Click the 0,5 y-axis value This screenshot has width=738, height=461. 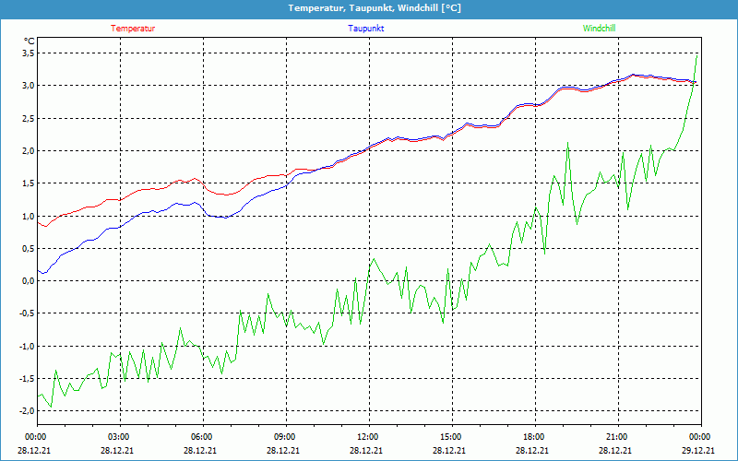point(29,248)
